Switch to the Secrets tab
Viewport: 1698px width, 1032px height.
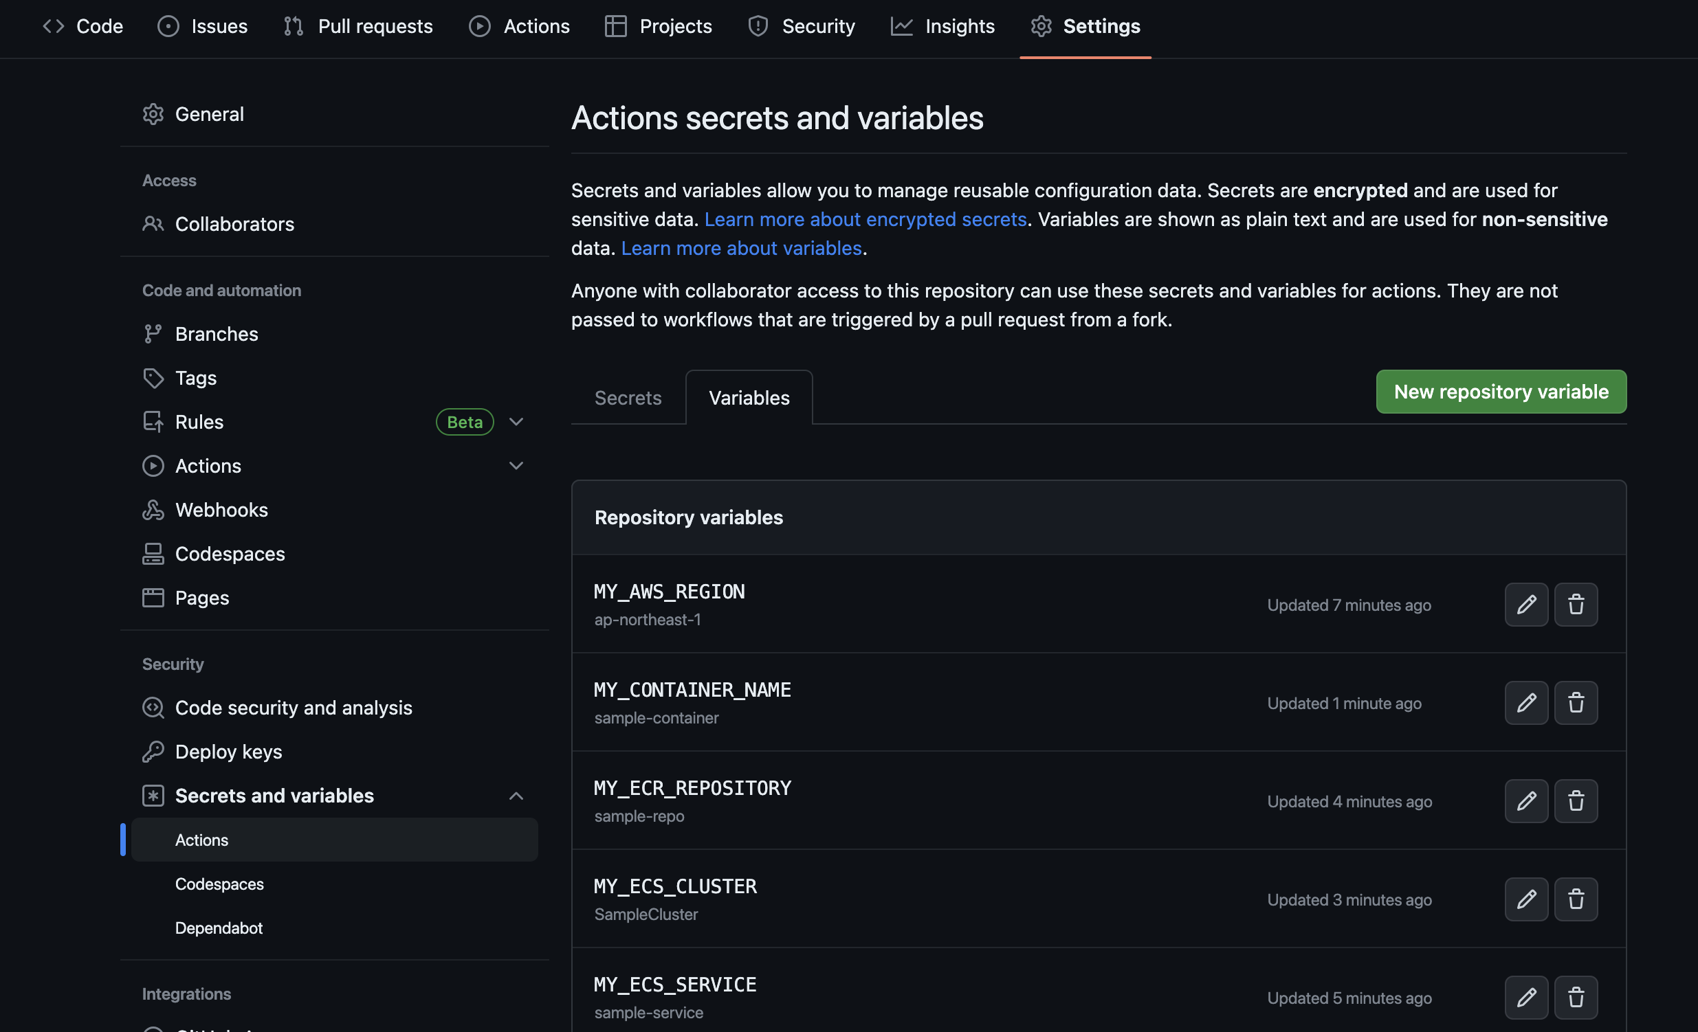coord(627,398)
